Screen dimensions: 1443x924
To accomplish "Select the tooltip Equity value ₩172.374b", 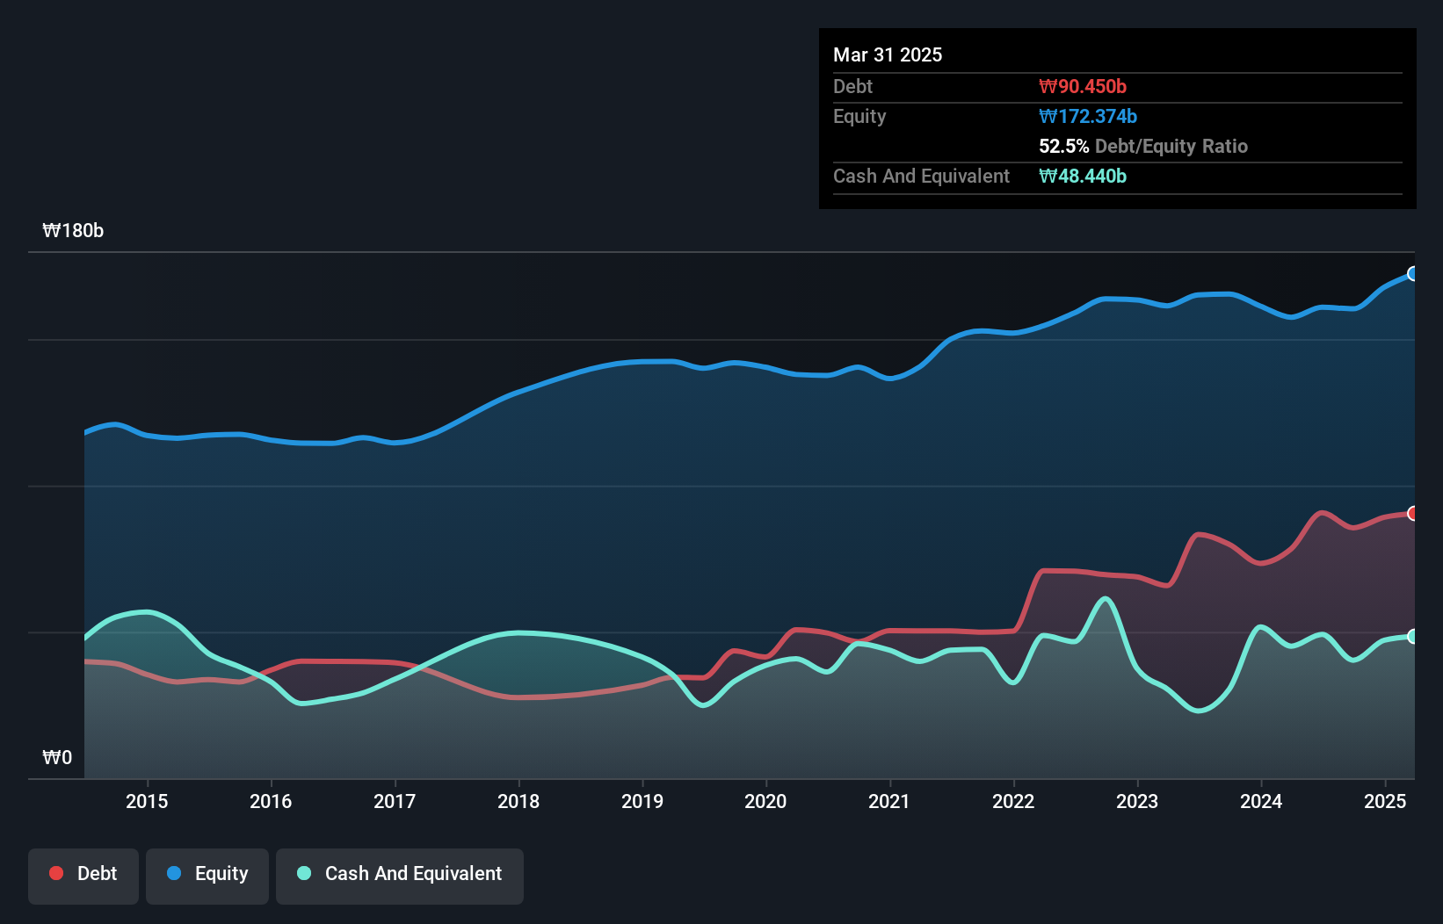I will (1088, 117).
